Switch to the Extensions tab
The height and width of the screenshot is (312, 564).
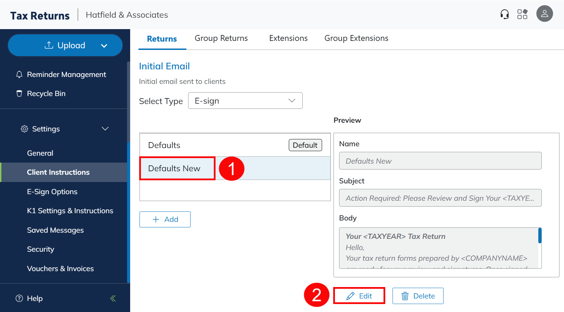pos(288,38)
